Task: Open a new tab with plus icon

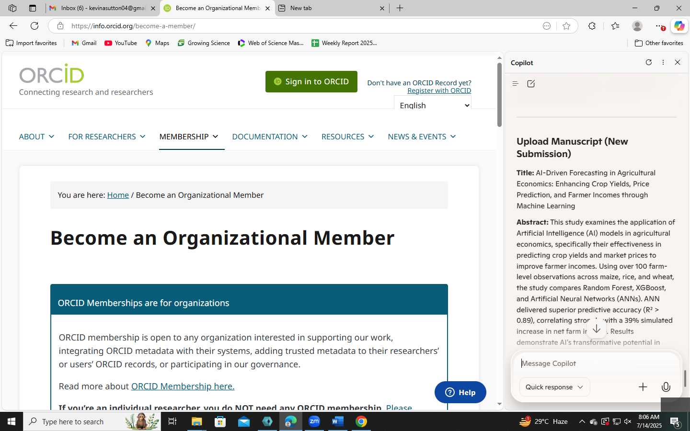Action: click(x=400, y=8)
